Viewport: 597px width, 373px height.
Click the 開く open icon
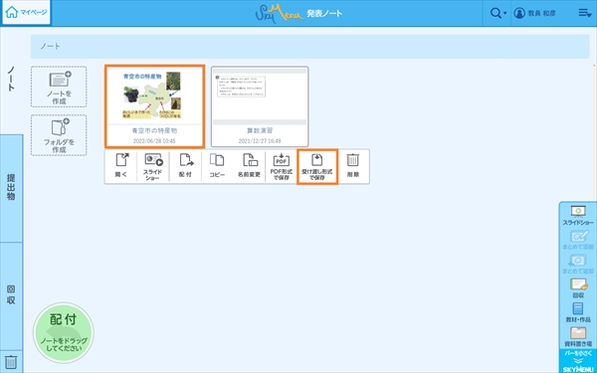(x=121, y=166)
